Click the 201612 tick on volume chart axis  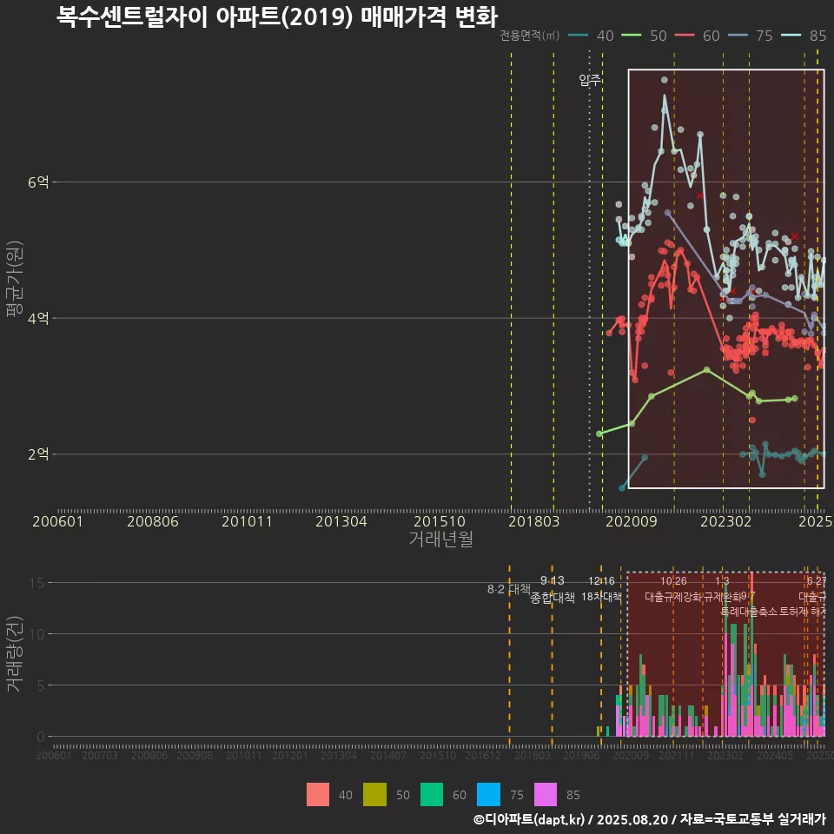coord(483,755)
